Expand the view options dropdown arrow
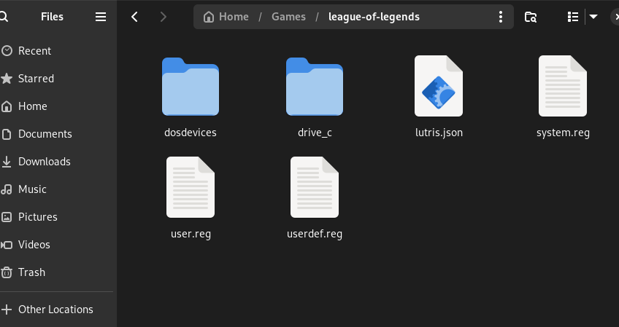This screenshot has width=619, height=327. click(593, 17)
